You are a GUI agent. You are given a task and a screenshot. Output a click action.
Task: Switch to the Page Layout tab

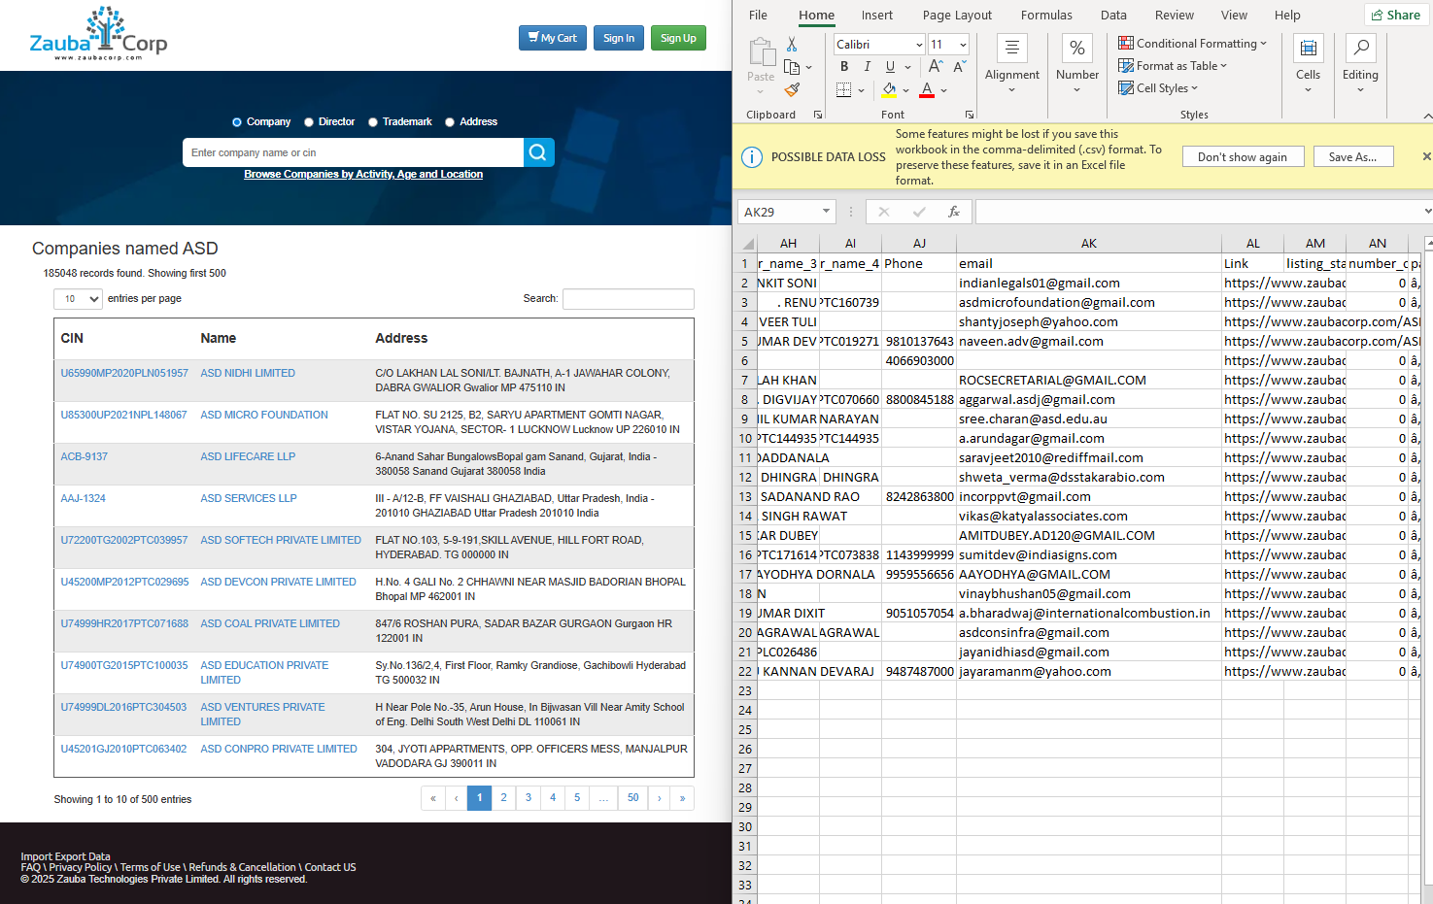click(x=957, y=15)
